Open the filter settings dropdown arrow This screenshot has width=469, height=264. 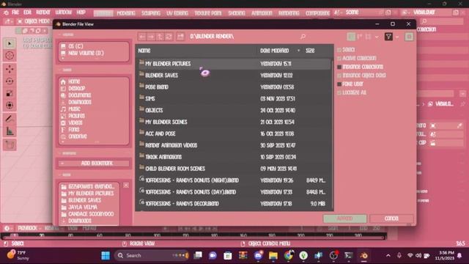(x=397, y=37)
